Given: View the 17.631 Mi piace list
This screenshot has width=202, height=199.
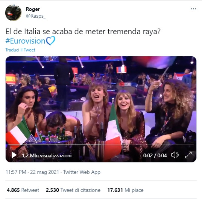Looking at the screenshot, I should [x=126, y=190].
